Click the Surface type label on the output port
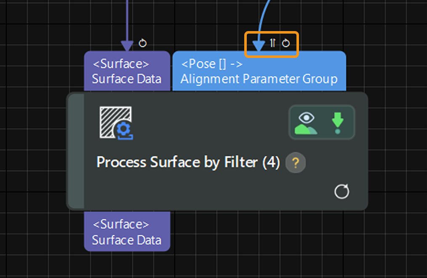 tap(121, 224)
